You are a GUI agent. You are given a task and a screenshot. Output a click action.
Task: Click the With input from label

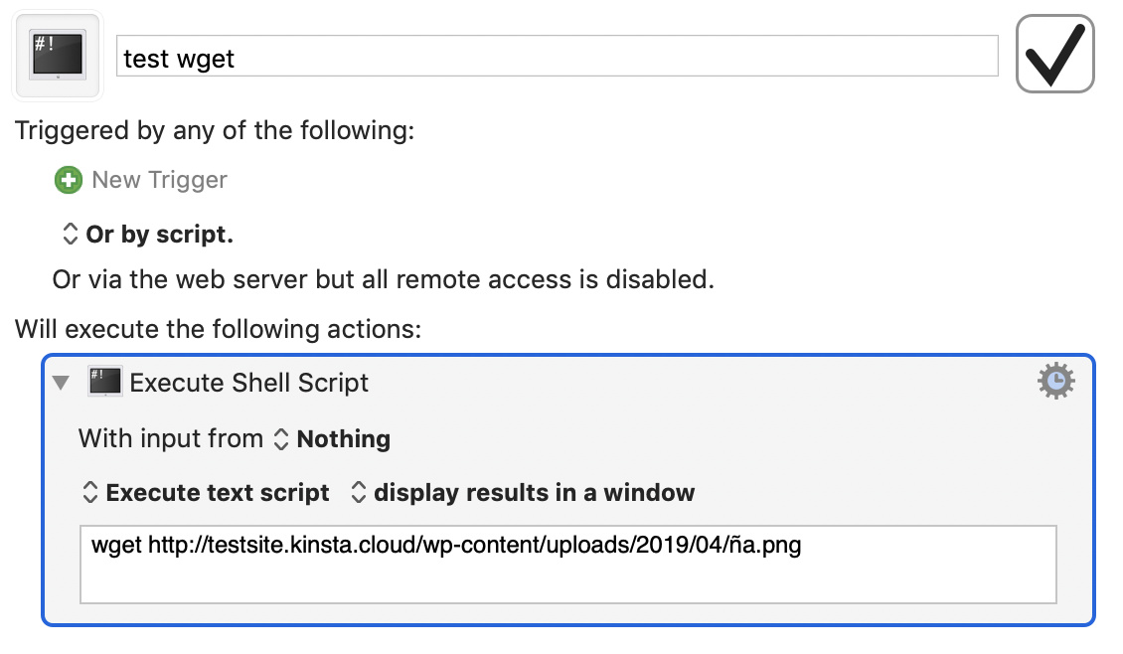[x=171, y=438]
